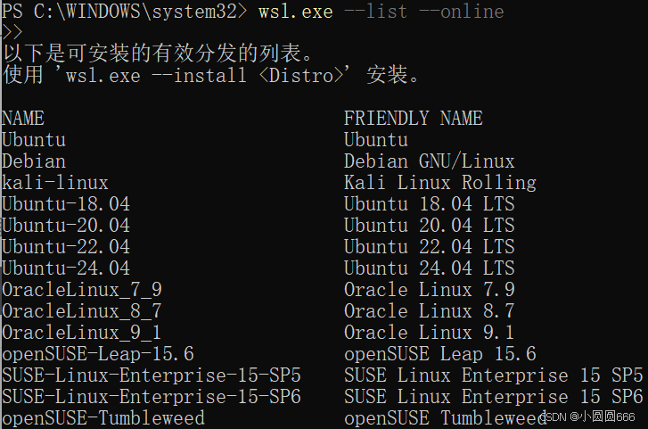Click the '>>' continuation prompt line
The width and height of the screenshot is (648, 429).
(x=12, y=32)
